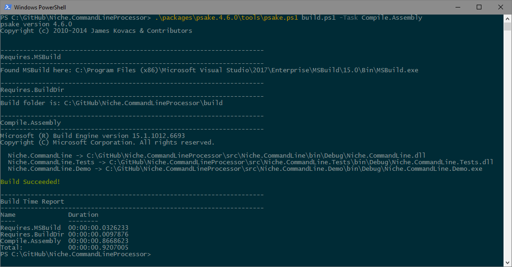Click the final PS prompt line
The width and height of the screenshot is (512, 267).
[75, 254]
